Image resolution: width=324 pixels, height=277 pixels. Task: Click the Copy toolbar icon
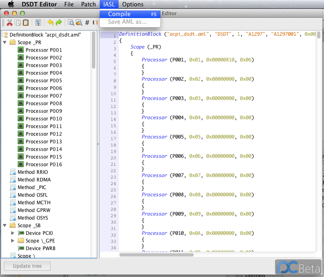(x=18, y=22)
